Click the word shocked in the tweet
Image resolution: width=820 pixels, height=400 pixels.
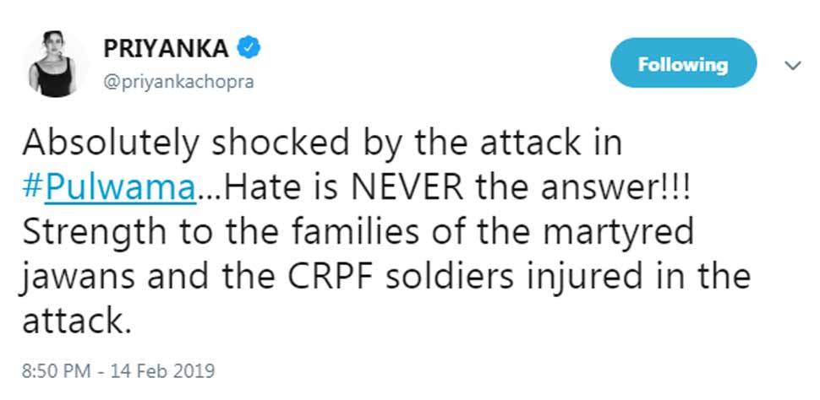[280, 143]
